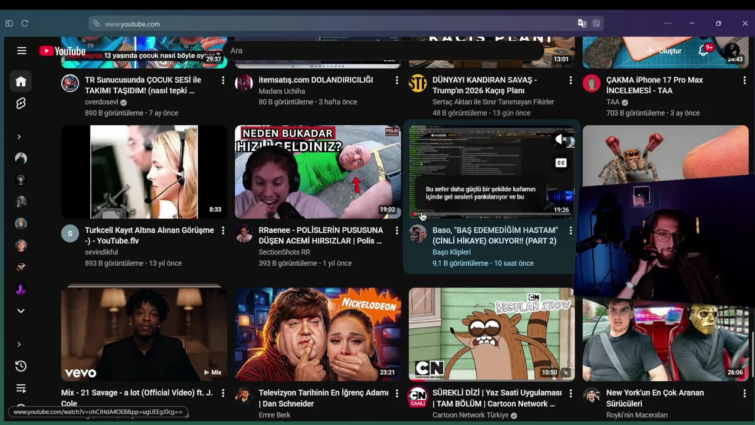Viewport: 755px width, 425px height.
Task: Open the Regular Show thumbnail
Action: pos(491,334)
